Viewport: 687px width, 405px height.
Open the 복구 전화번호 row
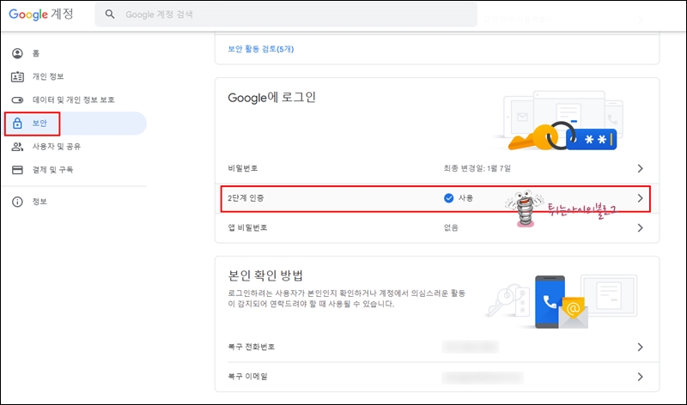point(437,348)
